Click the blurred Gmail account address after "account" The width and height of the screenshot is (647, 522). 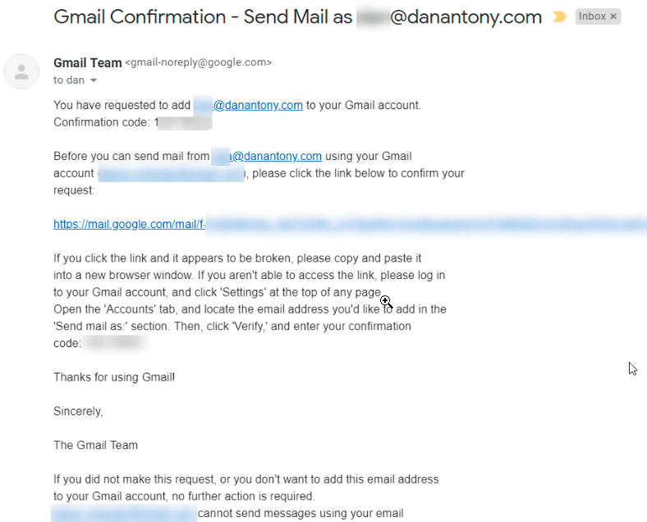pos(172,173)
